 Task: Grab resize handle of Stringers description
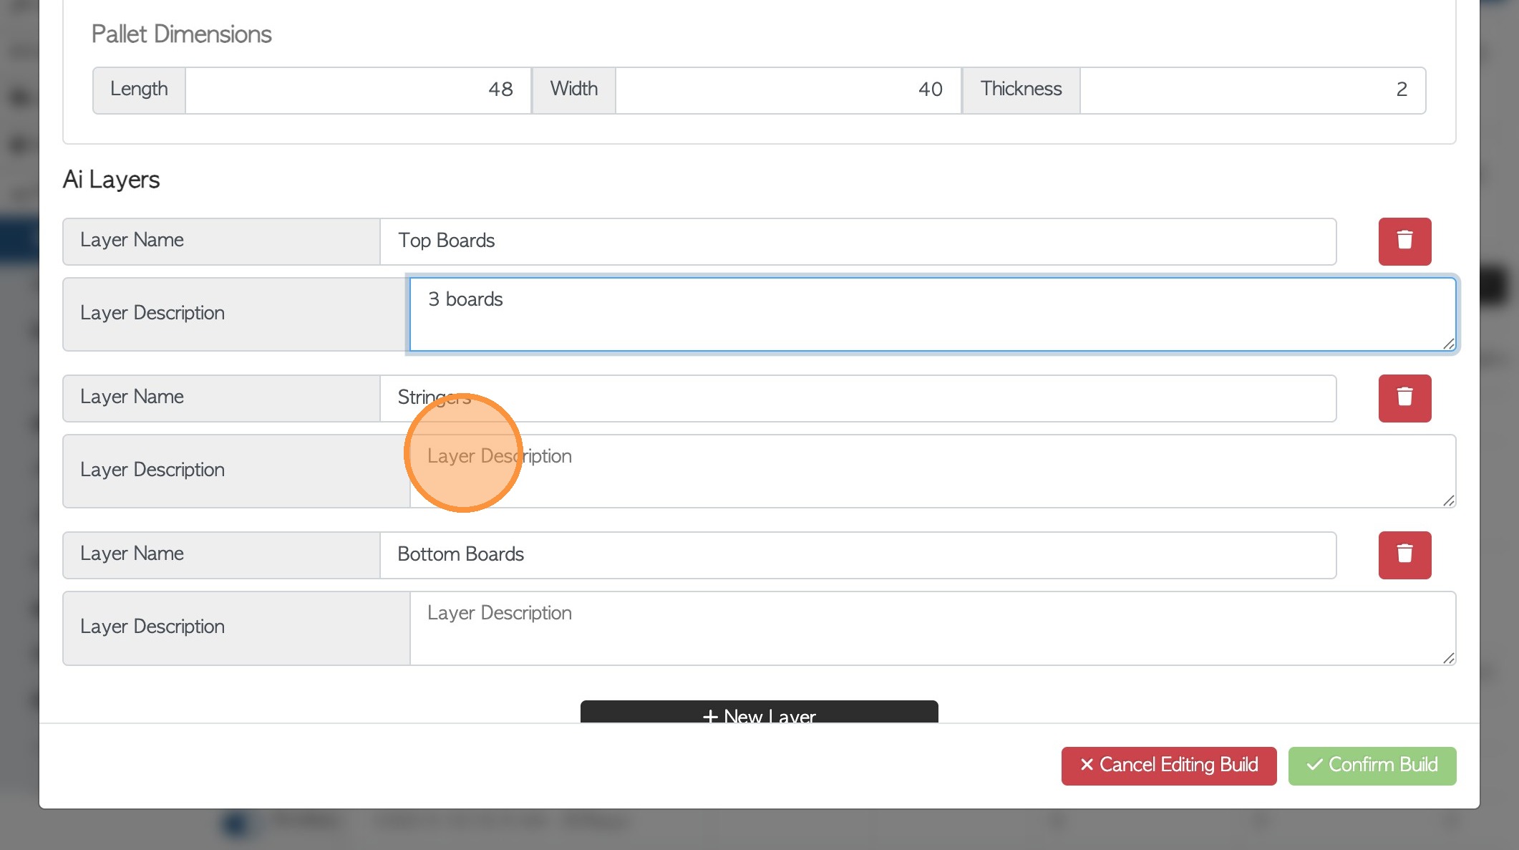point(1449,501)
